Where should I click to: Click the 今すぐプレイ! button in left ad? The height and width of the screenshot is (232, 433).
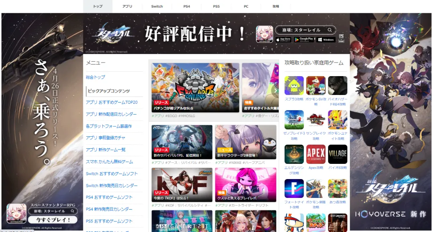pyautogui.click(x=53, y=220)
